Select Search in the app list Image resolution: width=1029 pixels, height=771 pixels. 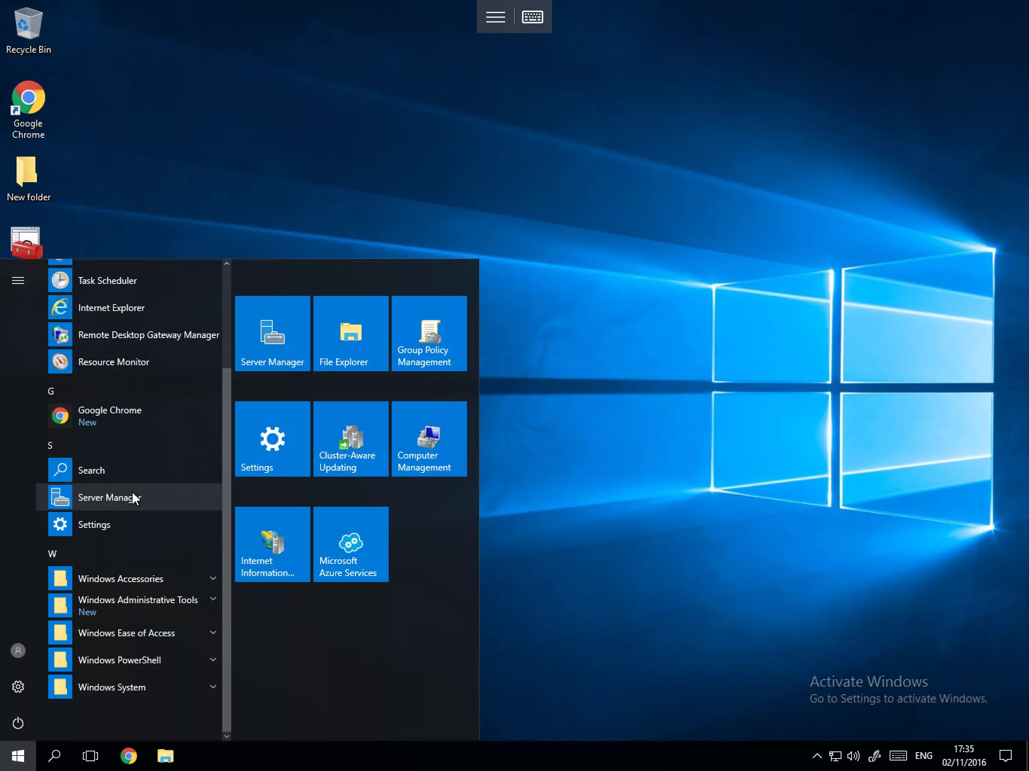coord(91,470)
